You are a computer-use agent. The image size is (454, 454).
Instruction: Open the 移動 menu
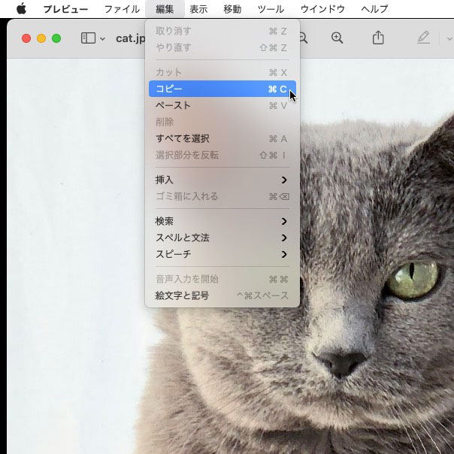coord(232,9)
